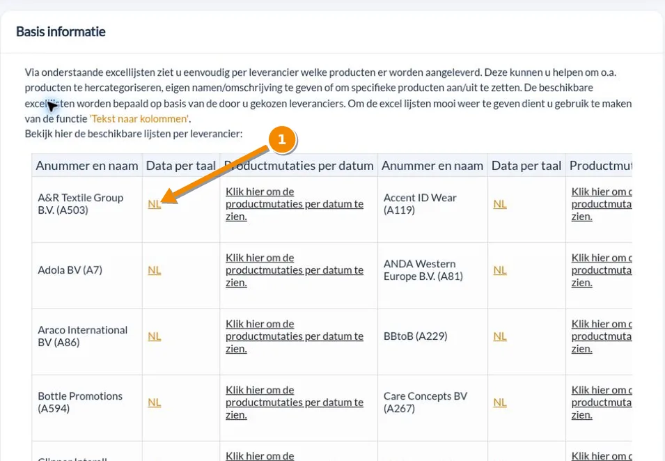Select the 'ANDA Western Europe B.V. (A81)' cell
The image size is (665, 461).
point(432,276)
